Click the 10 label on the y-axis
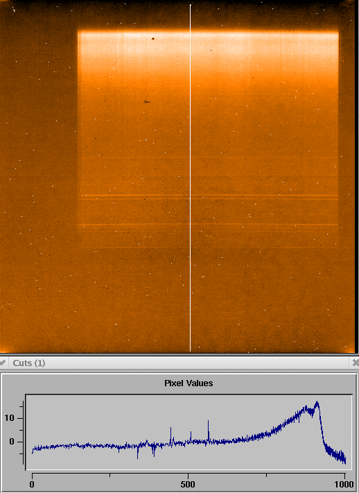 click(10, 418)
